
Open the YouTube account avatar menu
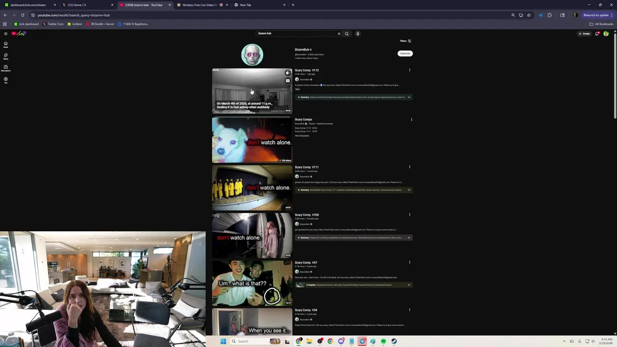click(606, 33)
